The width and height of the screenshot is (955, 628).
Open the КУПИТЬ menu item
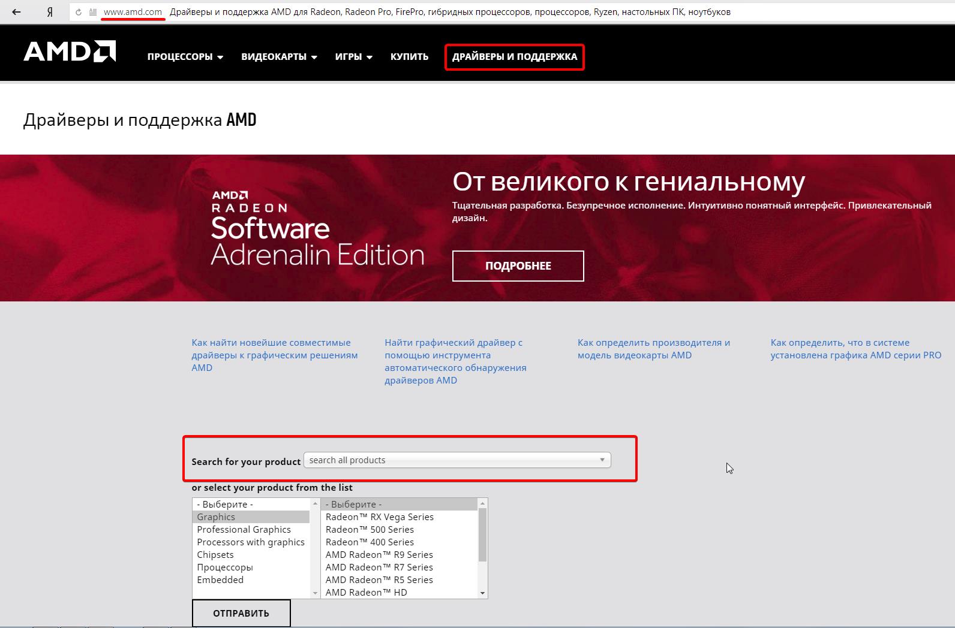coord(409,57)
